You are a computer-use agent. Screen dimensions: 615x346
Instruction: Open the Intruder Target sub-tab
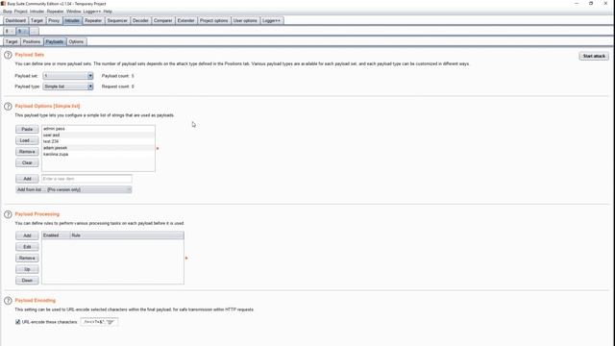click(12, 41)
